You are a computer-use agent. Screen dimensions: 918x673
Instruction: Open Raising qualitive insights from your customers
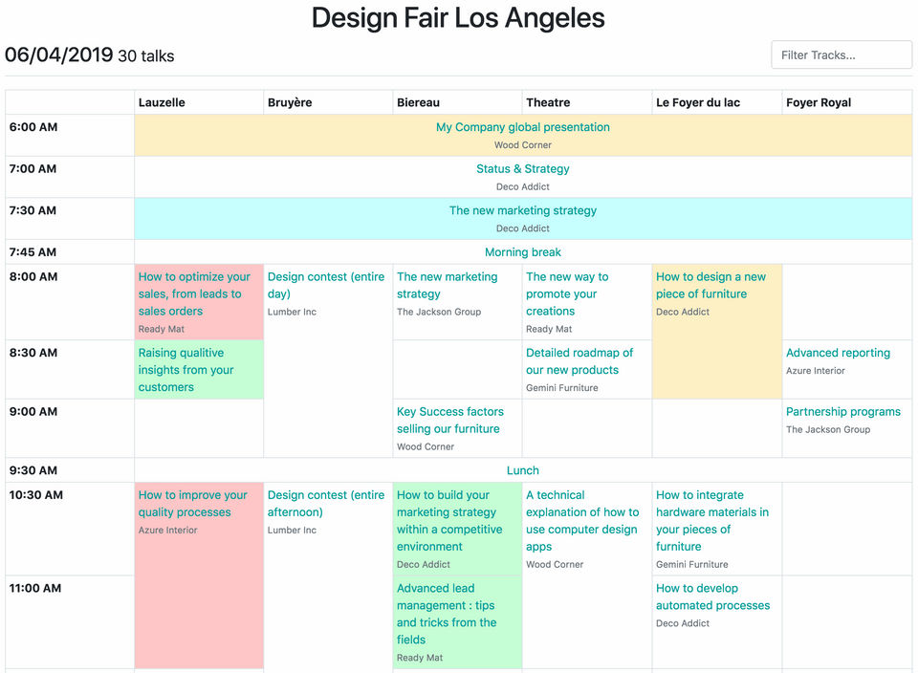186,370
